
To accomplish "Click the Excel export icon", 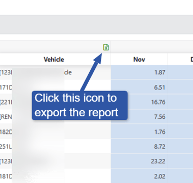I will pos(106,47).
